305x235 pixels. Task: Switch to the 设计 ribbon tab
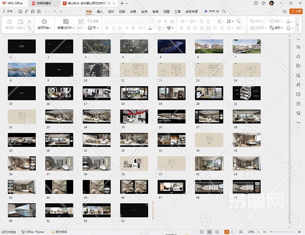tap(111, 11)
